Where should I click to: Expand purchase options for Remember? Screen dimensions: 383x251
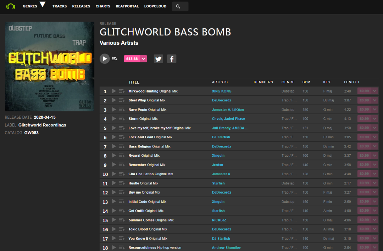coord(375,164)
